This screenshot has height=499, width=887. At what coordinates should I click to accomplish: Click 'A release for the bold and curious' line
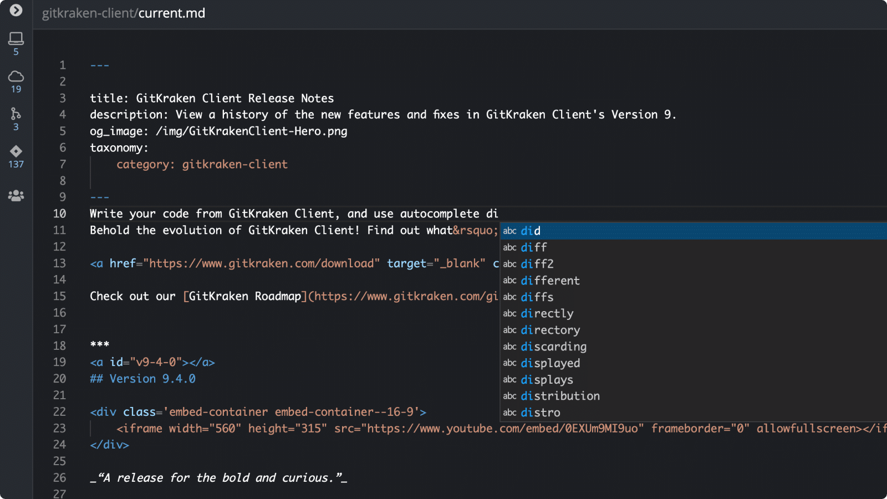(x=218, y=478)
